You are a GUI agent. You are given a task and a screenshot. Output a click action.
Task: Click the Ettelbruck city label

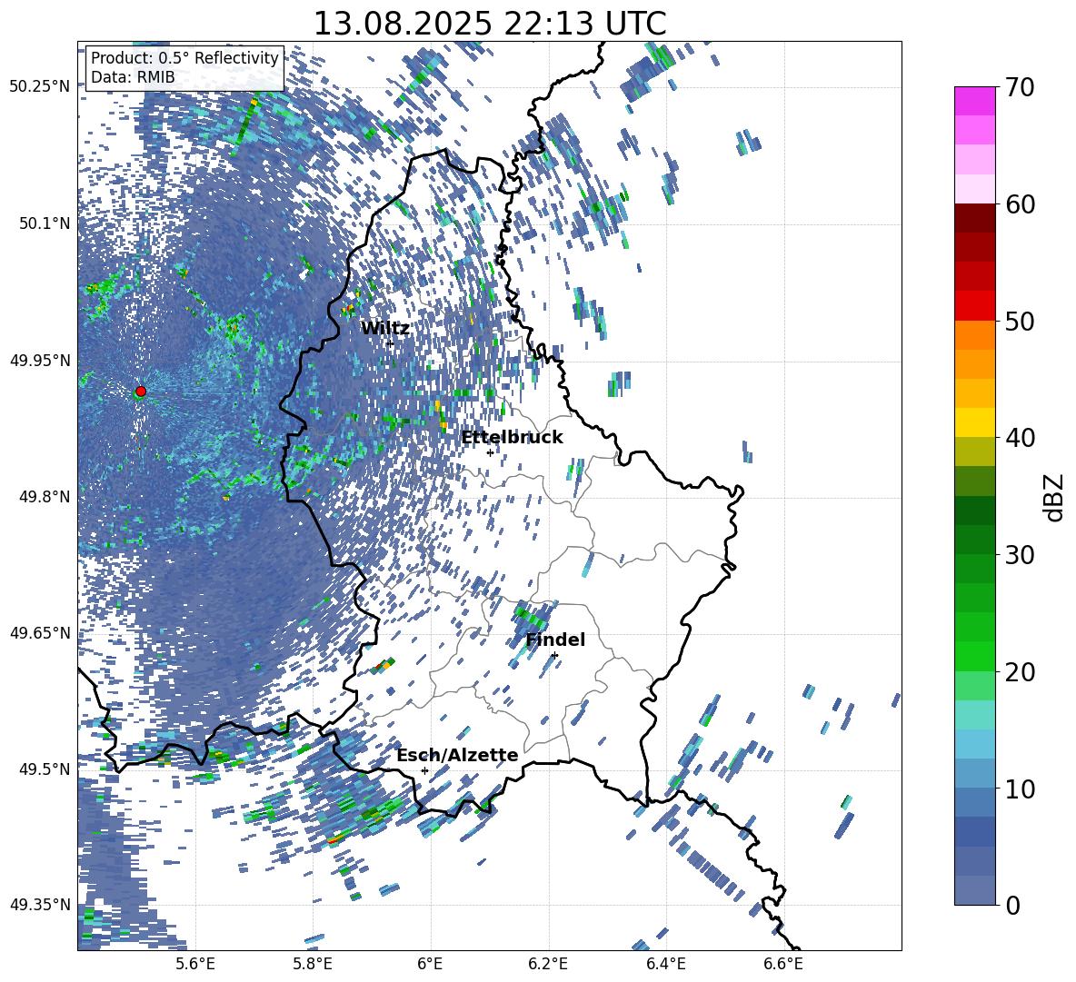(512, 437)
